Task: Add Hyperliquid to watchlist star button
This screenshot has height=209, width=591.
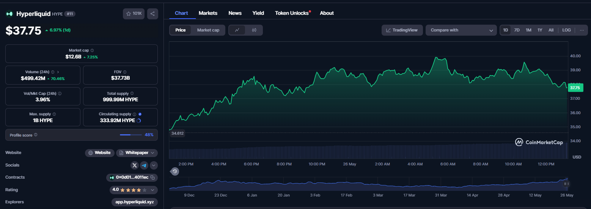Action: [x=134, y=14]
